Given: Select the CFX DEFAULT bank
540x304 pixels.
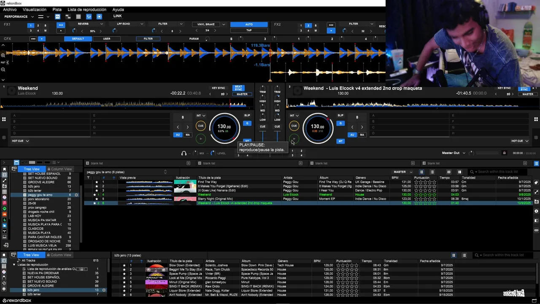Looking at the screenshot, I should (x=78, y=39).
